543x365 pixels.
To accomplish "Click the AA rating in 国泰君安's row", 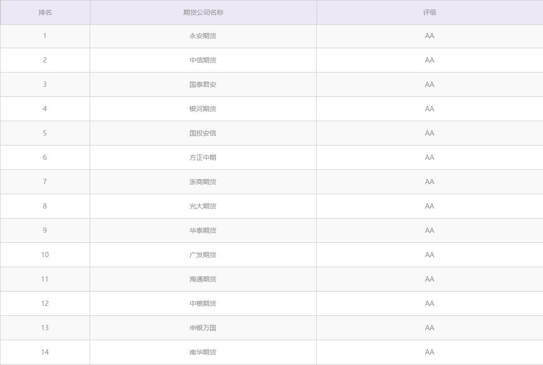I will click(x=430, y=84).
